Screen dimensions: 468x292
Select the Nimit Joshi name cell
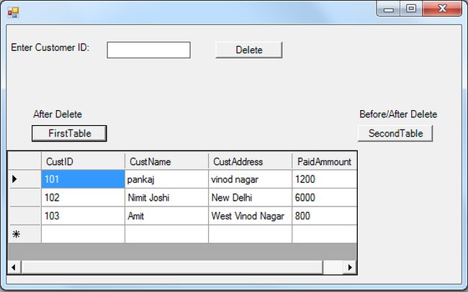click(166, 198)
